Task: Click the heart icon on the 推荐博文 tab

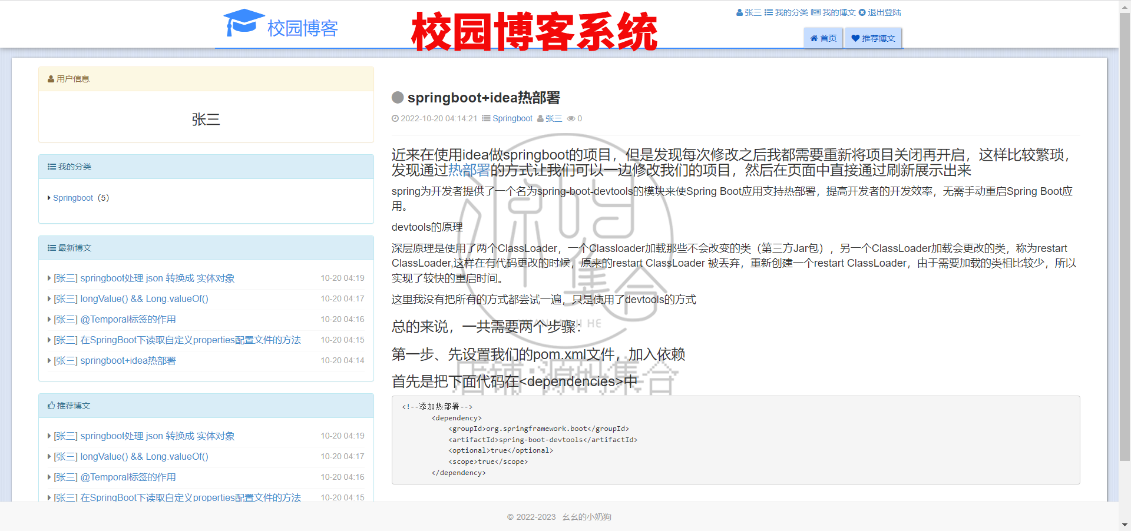Action: (855, 38)
